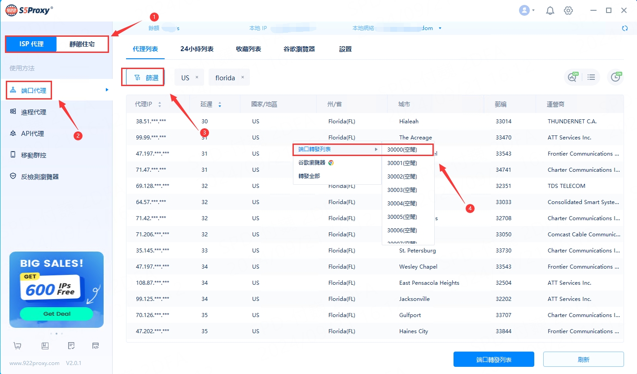
Task: Open the settings gear icon
Action: click(568, 11)
